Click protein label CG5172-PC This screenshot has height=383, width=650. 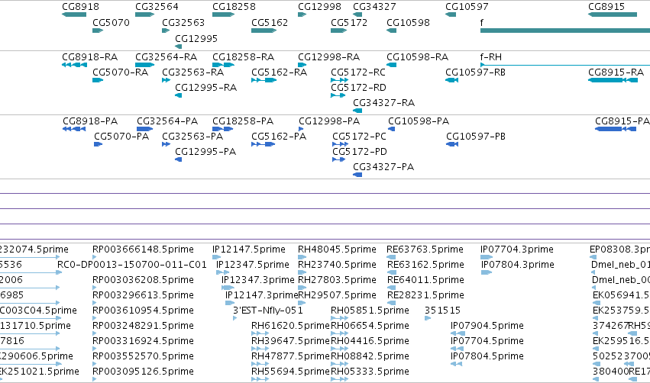(359, 137)
